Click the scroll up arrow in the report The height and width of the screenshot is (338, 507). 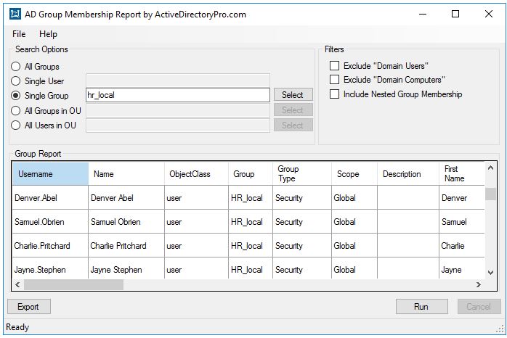click(490, 168)
